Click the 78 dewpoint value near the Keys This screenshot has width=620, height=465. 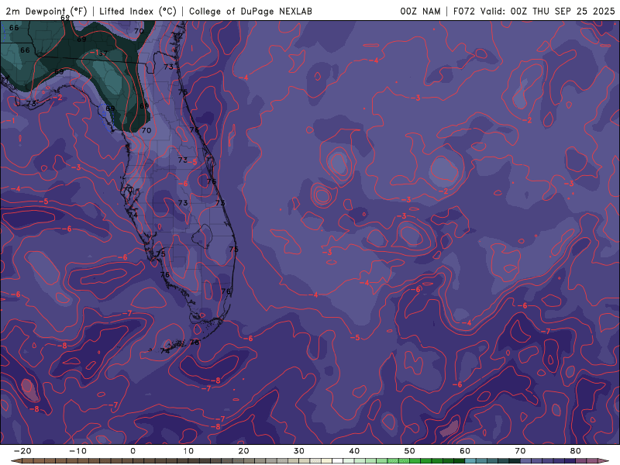(195, 343)
